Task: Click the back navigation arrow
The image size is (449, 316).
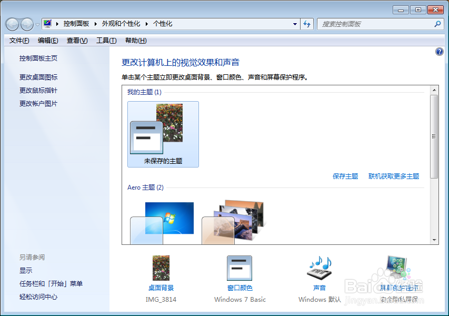Action: pyautogui.click(x=12, y=24)
